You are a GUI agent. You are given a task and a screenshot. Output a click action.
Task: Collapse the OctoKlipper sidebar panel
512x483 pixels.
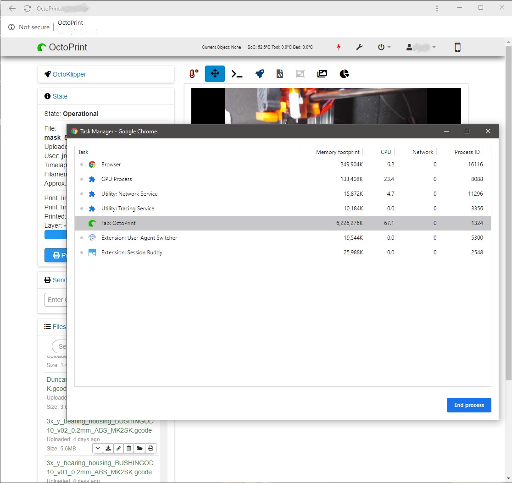69,74
